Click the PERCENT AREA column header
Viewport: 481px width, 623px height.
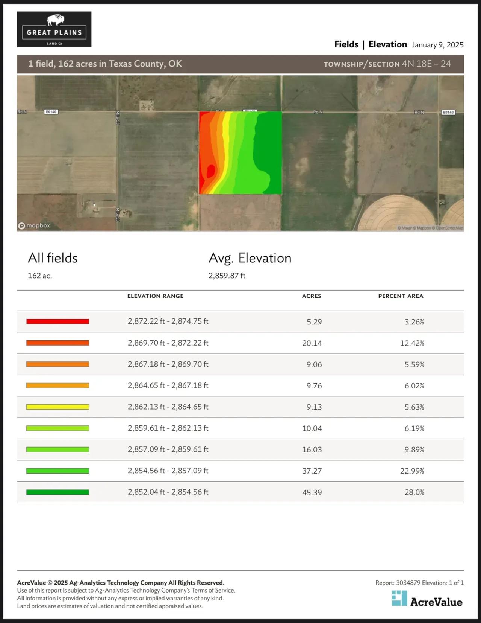coord(401,296)
